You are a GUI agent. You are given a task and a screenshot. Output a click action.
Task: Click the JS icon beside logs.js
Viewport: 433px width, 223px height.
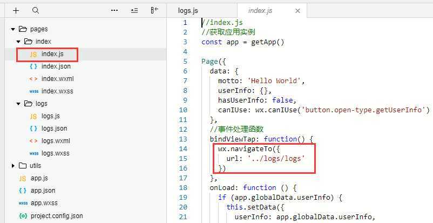click(x=33, y=116)
